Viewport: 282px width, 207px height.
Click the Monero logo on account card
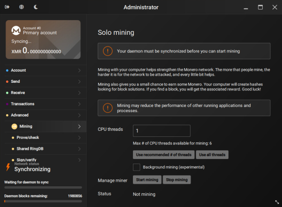pos(16,30)
